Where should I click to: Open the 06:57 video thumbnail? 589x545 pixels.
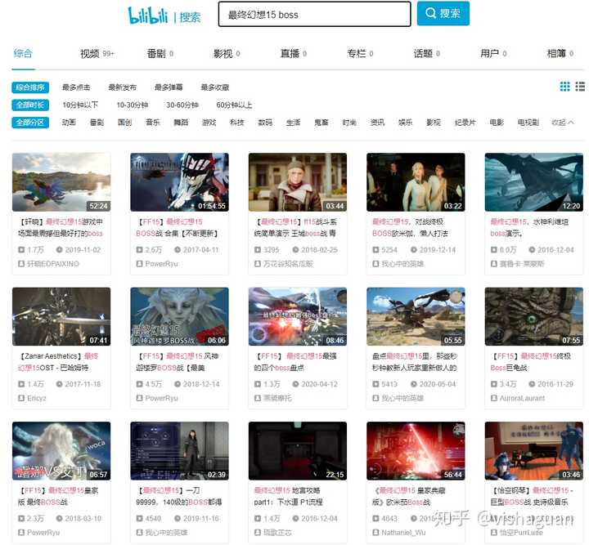(61, 451)
